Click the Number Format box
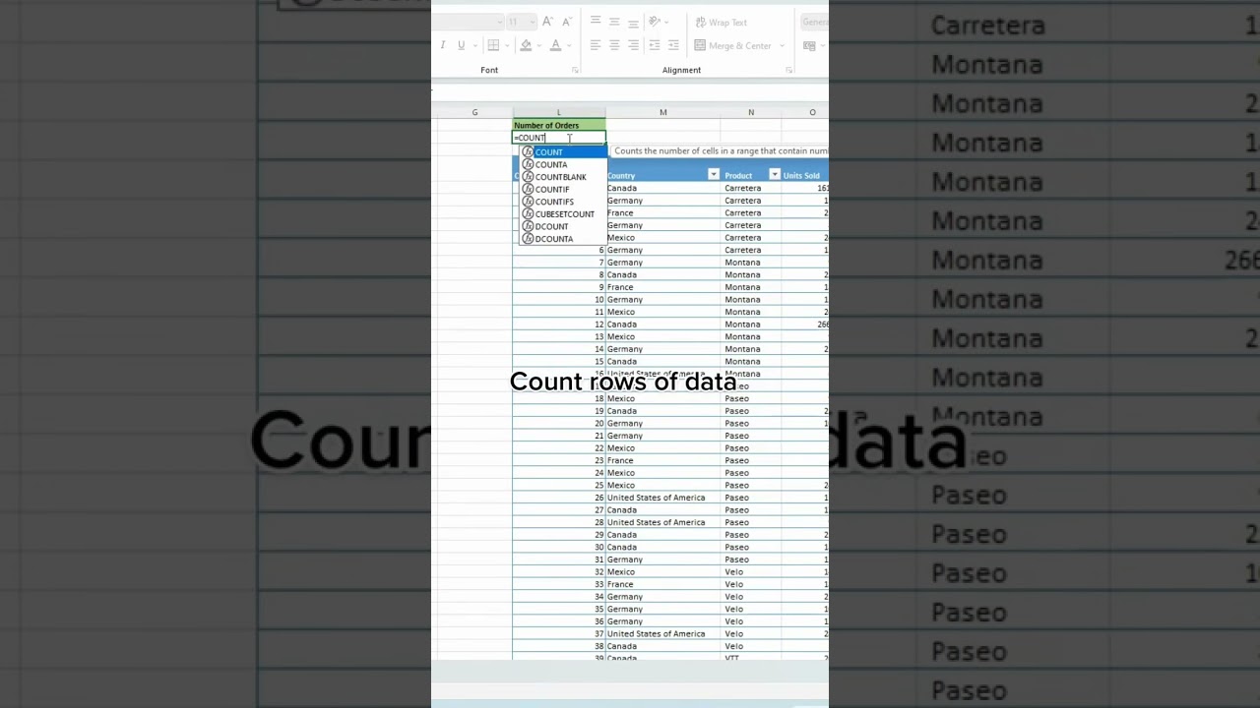This screenshot has height=708, width=1260. coord(815,22)
